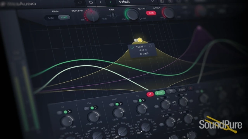
Task: Toggle ON button beside first HPF knob
Action: pyautogui.click(x=156, y=107)
